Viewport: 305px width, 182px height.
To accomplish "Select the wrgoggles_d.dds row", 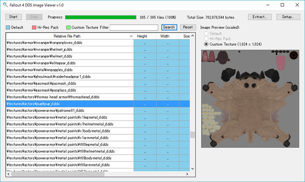I will click(x=98, y=70).
